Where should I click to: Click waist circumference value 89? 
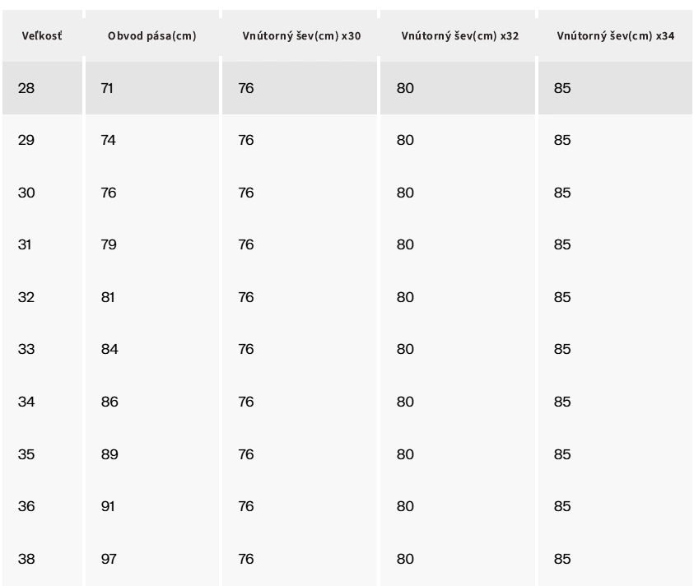click(109, 454)
